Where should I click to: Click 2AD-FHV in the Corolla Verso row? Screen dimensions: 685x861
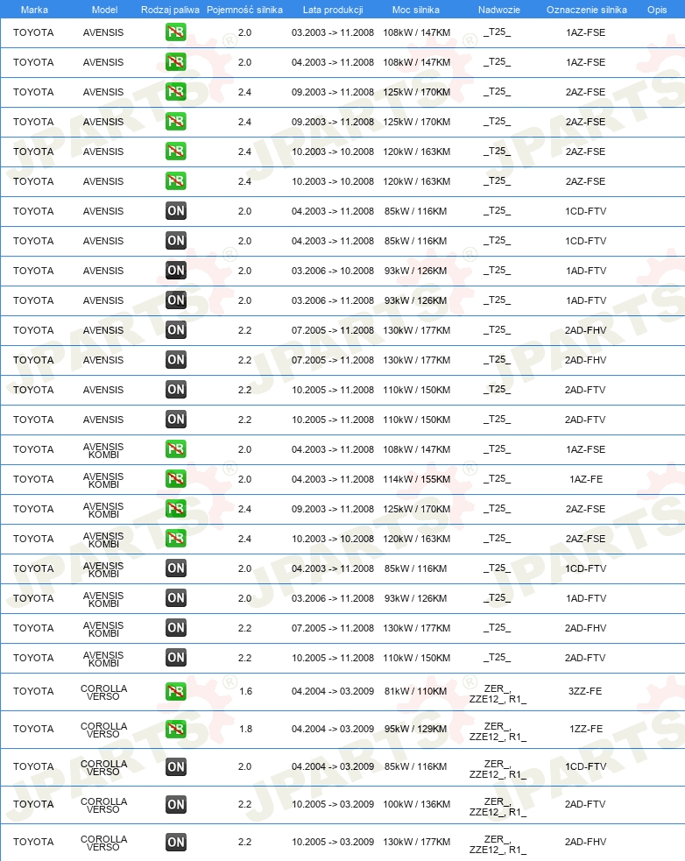(x=585, y=842)
